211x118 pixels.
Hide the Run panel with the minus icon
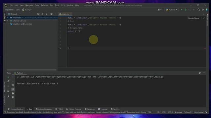pos(204,73)
